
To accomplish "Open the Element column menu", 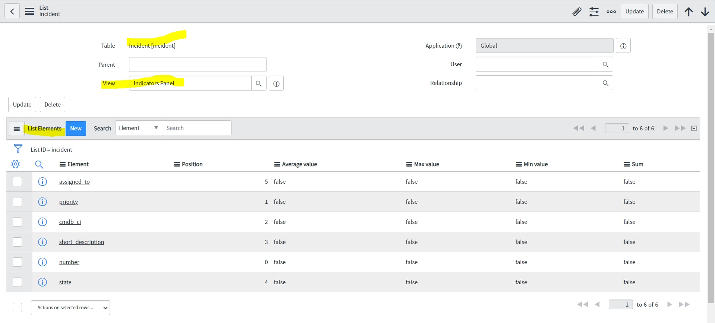I will point(63,164).
